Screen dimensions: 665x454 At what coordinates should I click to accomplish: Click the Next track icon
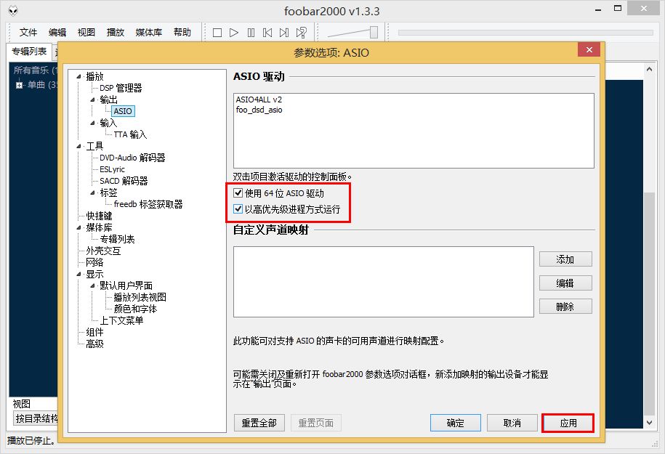[284, 33]
